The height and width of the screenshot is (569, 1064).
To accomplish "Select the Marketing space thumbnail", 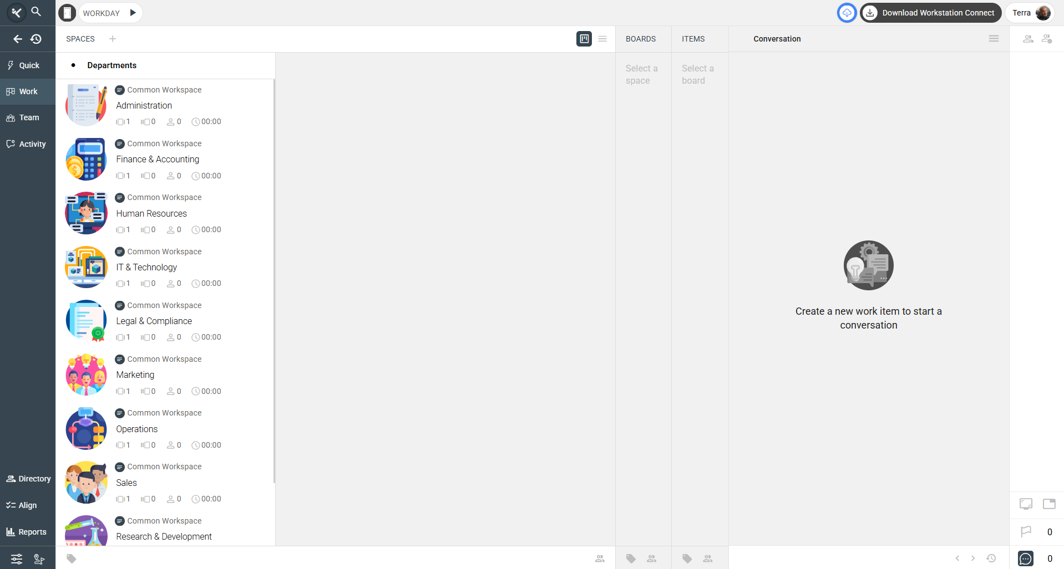I will point(86,375).
